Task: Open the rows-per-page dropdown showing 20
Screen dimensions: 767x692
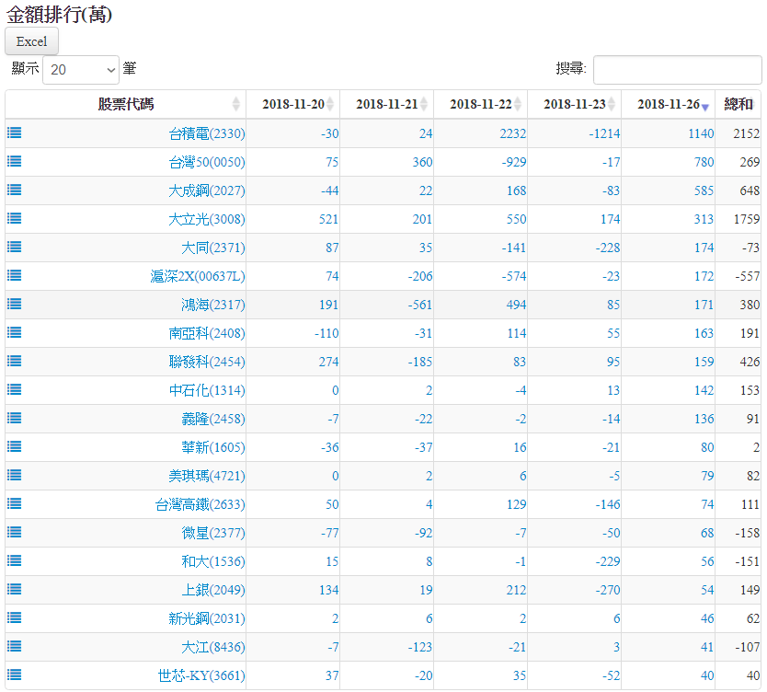Action: pyautogui.click(x=81, y=69)
